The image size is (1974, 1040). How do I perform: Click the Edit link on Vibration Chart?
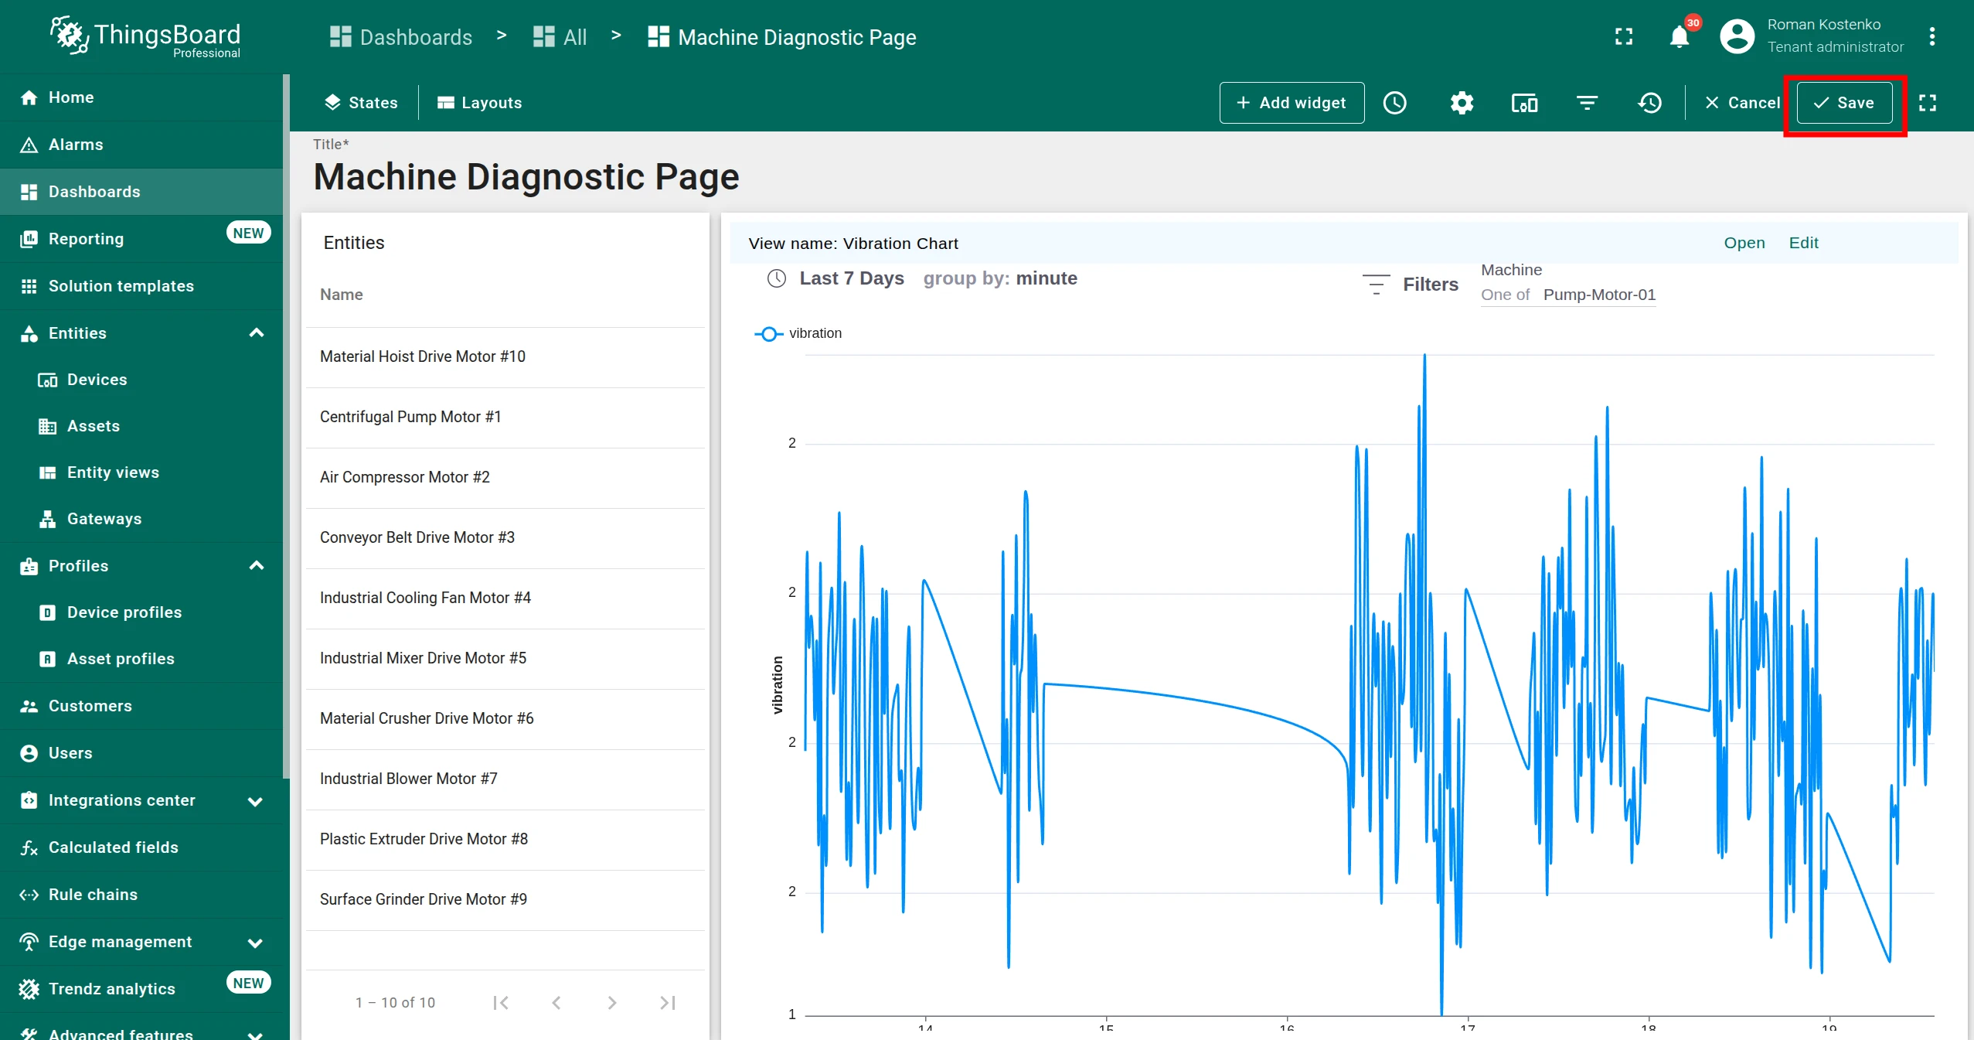pos(1803,243)
